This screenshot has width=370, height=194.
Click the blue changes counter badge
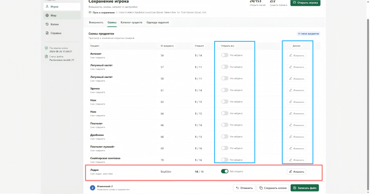[93, 188]
